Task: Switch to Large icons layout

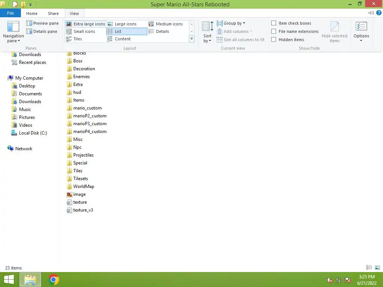Action: click(x=122, y=24)
